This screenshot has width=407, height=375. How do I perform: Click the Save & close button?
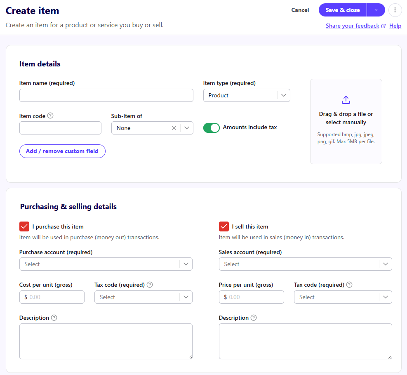[342, 10]
